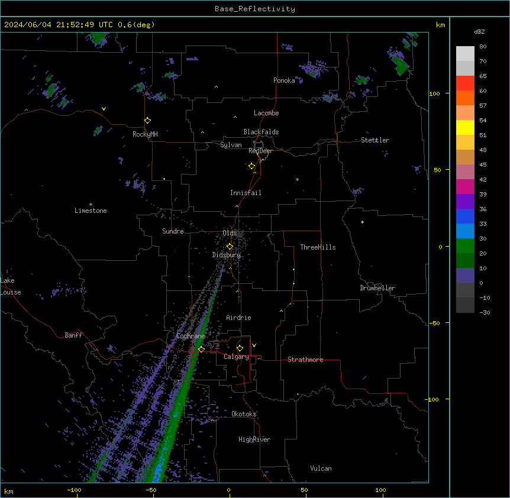This screenshot has width=510, height=498.
Task: Click the yellow diamond marker above Calgary label
Action: (x=240, y=348)
